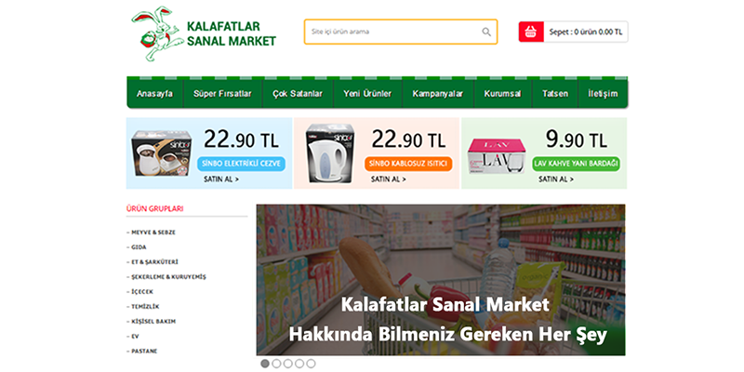744x372 pixels.
Task: Expand the Meyve & Sebze category
Action: coord(151,232)
